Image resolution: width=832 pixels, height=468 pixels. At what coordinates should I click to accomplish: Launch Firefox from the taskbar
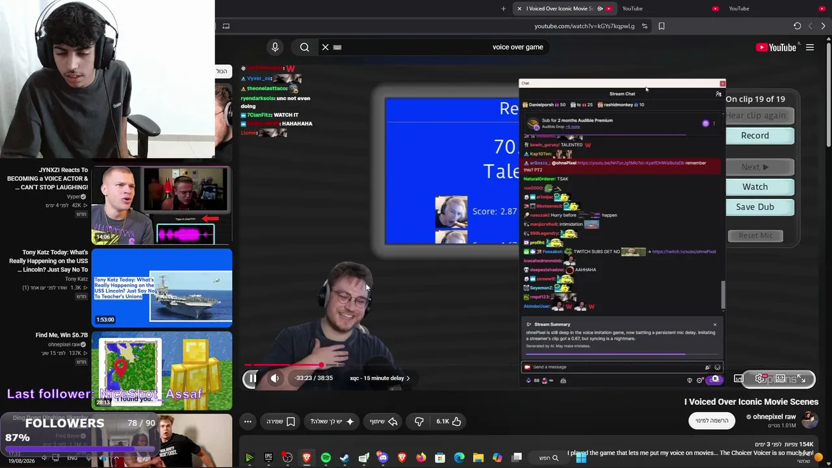(x=421, y=458)
